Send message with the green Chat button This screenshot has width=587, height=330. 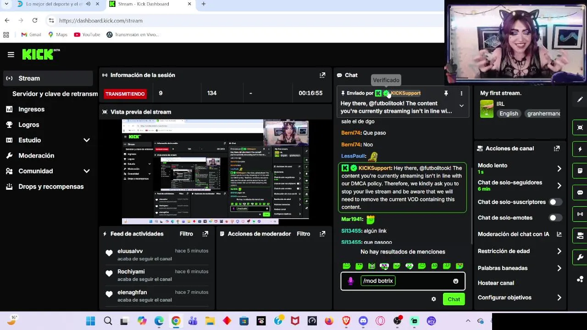tap(454, 299)
